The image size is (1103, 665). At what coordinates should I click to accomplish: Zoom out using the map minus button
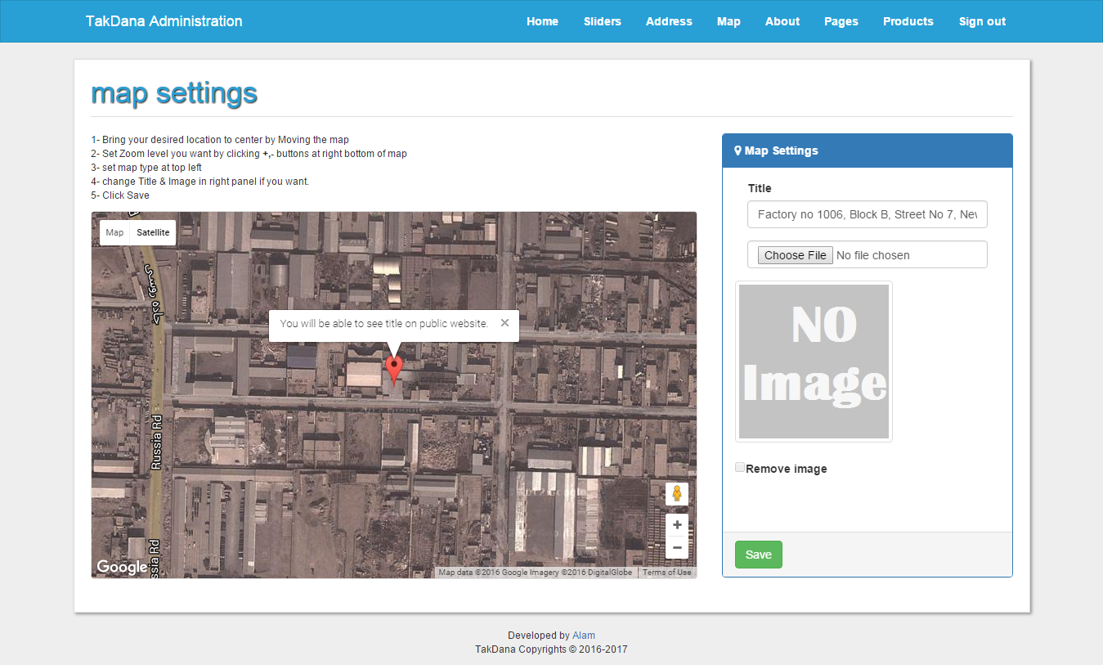click(x=676, y=547)
